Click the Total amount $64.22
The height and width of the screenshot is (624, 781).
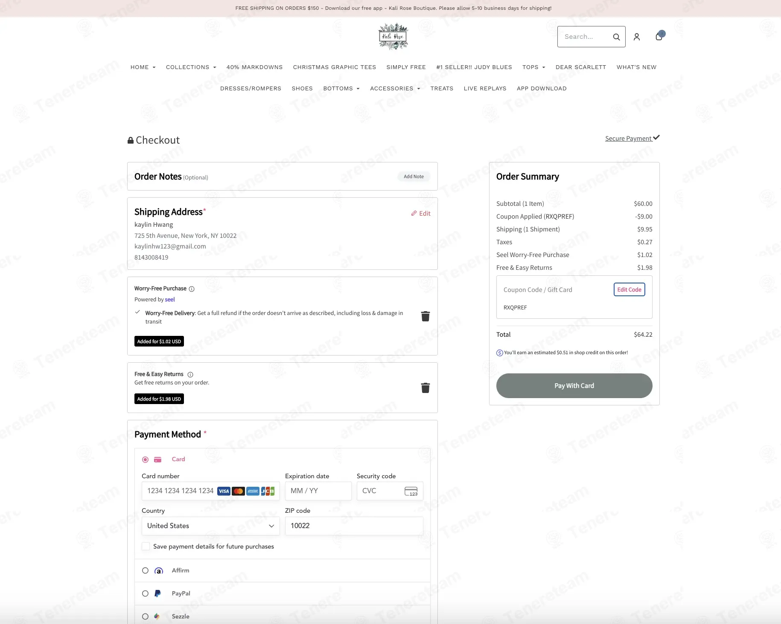(x=643, y=335)
